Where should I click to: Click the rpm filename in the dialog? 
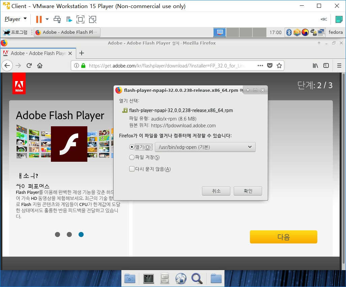pyautogui.click(x=181, y=110)
